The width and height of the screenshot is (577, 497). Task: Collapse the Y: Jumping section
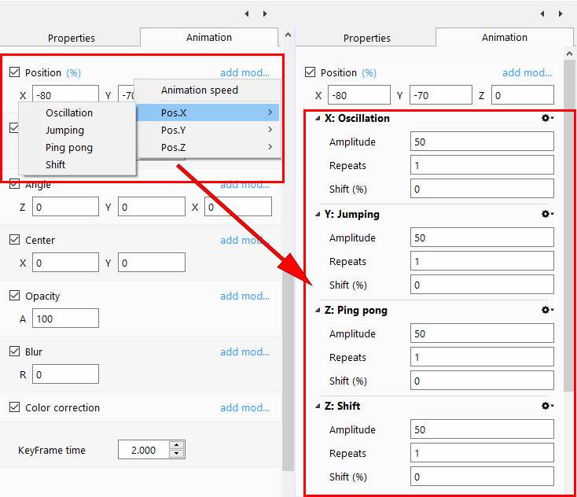[x=317, y=215]
